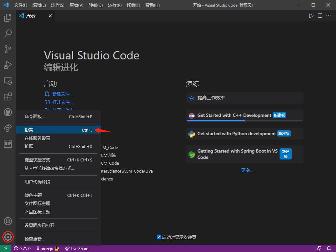Screen dimensions: 336x252
Task: Split the editor with split icon
Action: 320,16
